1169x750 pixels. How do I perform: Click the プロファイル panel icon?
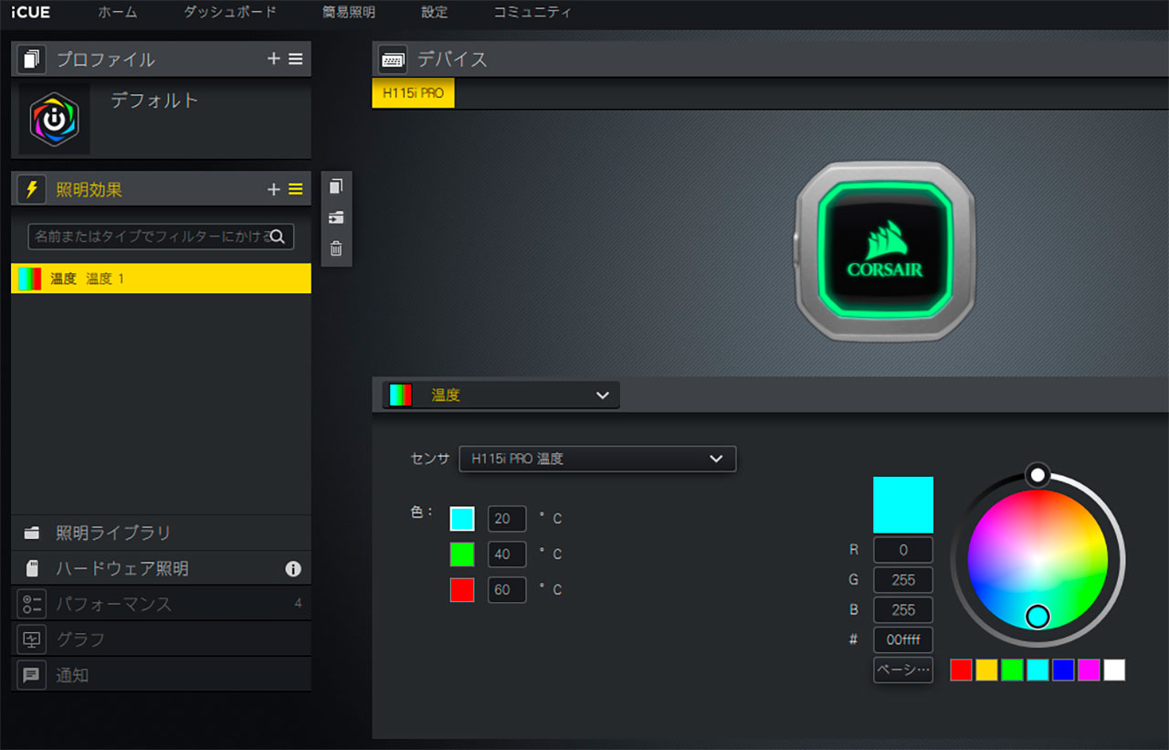pyautogui.click(x=32, y=59)
